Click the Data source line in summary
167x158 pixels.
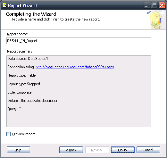click(28, 59)
